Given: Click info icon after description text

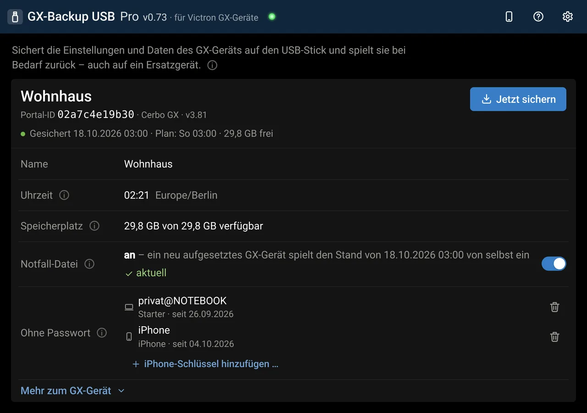Looking at the screenshot, I should [x=212, y=65].
